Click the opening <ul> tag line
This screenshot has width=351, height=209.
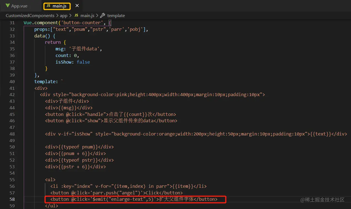tap(50, 180)
